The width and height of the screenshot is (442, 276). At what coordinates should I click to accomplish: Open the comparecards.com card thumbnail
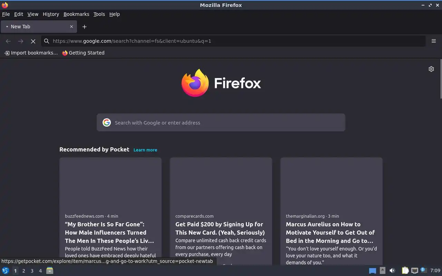point(221,183)
